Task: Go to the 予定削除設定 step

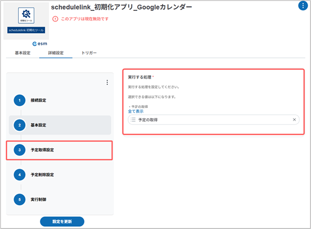Action: coord(43,175)
